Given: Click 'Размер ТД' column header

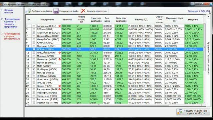Looking at the screenshot, I should click(141, 20).
